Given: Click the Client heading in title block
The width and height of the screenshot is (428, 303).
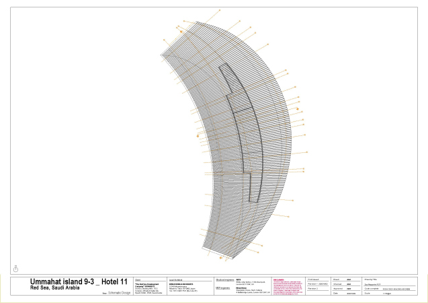Looking at the screenshot, I should [138, 278].
